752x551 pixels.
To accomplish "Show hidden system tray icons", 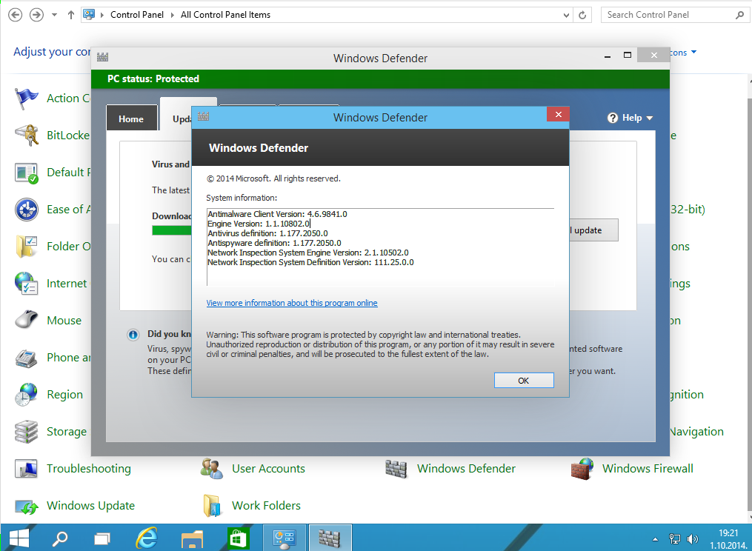I will tap(655, 539).
